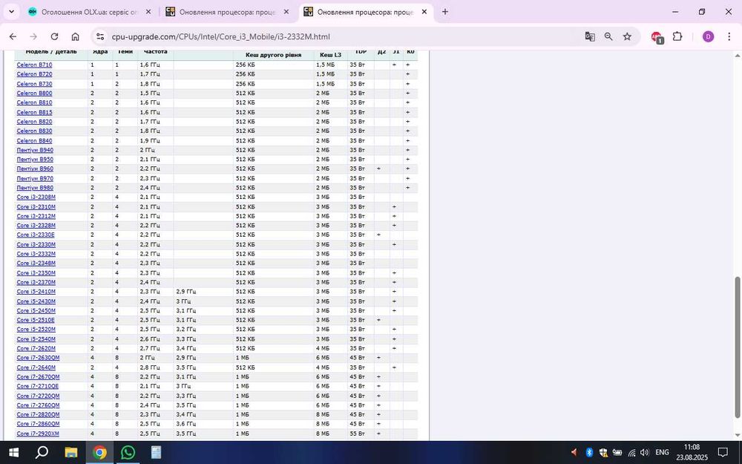
Task: Open the Wi-Fi network tray icon
Action: [631, 453]
